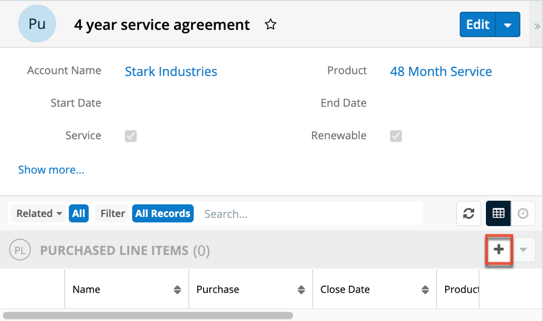The image size is (543, 321).
Task: Open the Related dropdown filter
Action: pos(39,214)
